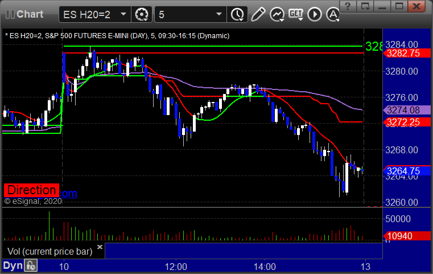Image resolution: width=433 pixels, height=274 pixels.
Task: Click the 50000 volume axis label
Action: 398,219
